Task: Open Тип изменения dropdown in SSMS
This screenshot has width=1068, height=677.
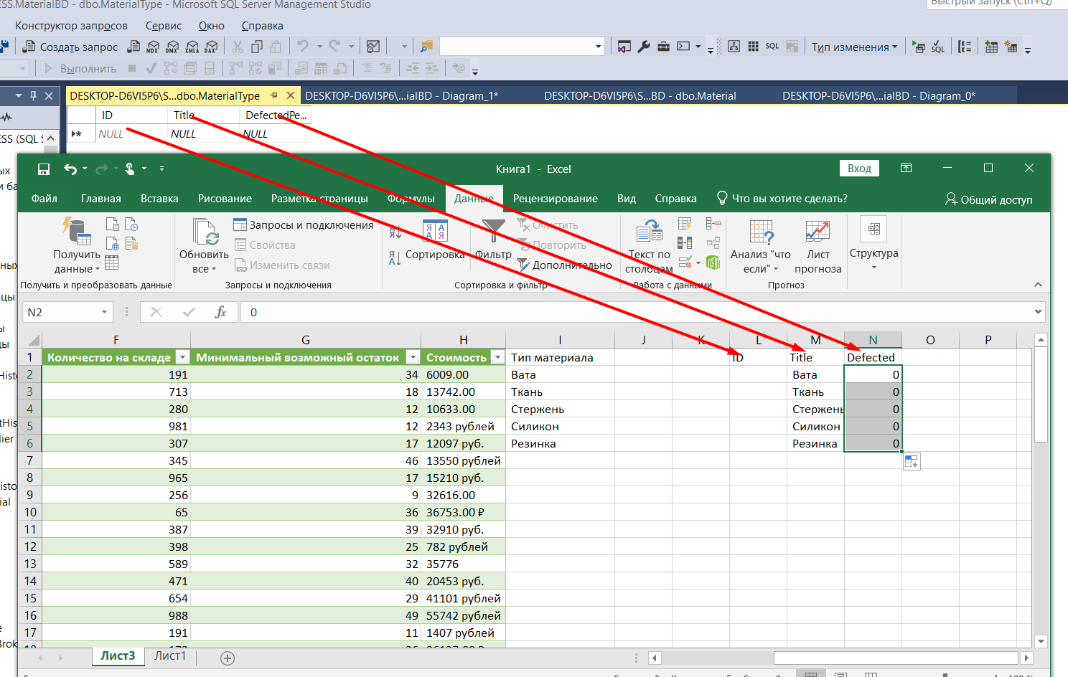Action: pos(854,47)
